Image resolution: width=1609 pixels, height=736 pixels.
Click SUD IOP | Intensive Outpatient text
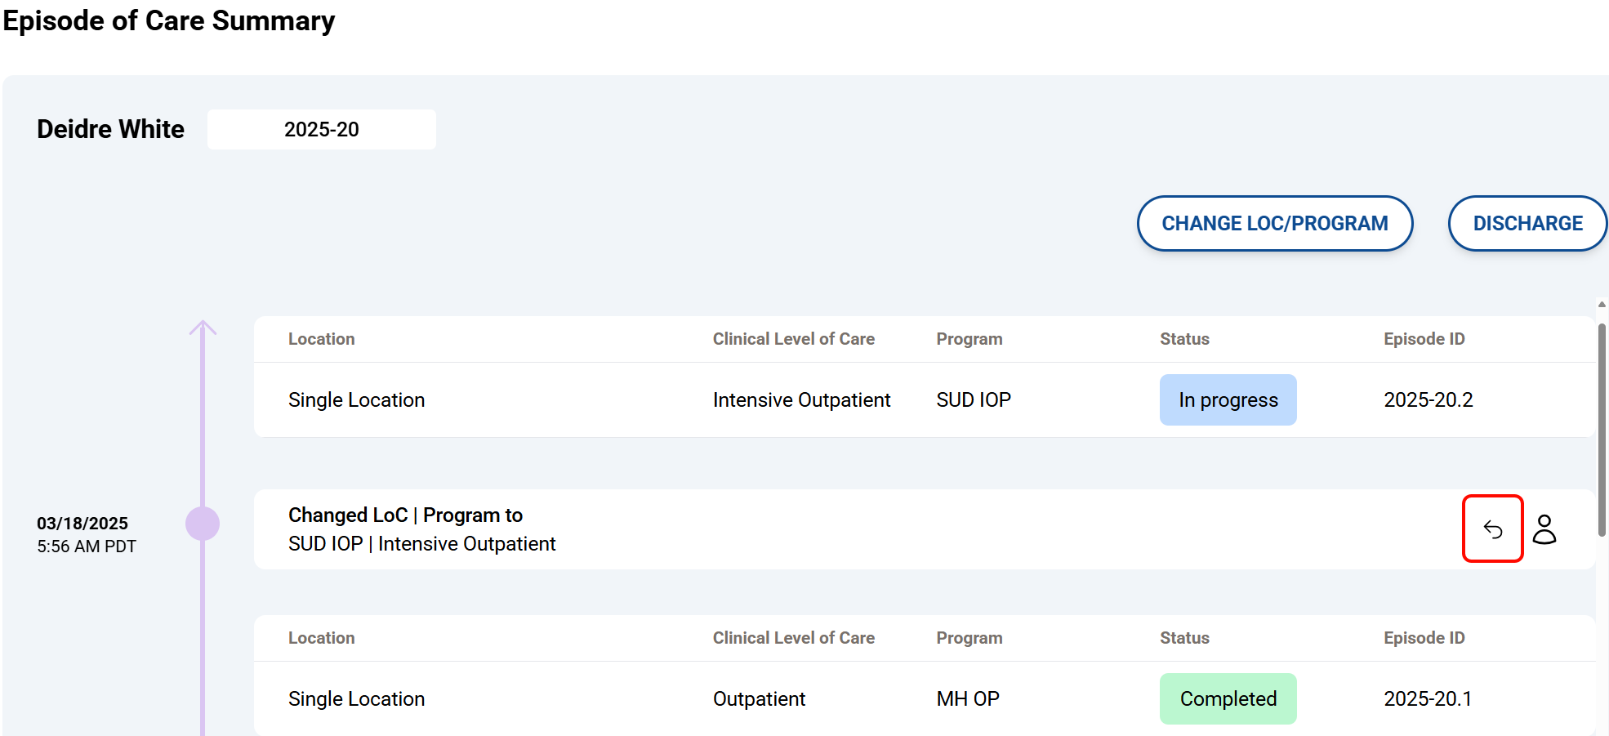click(421, 543)
